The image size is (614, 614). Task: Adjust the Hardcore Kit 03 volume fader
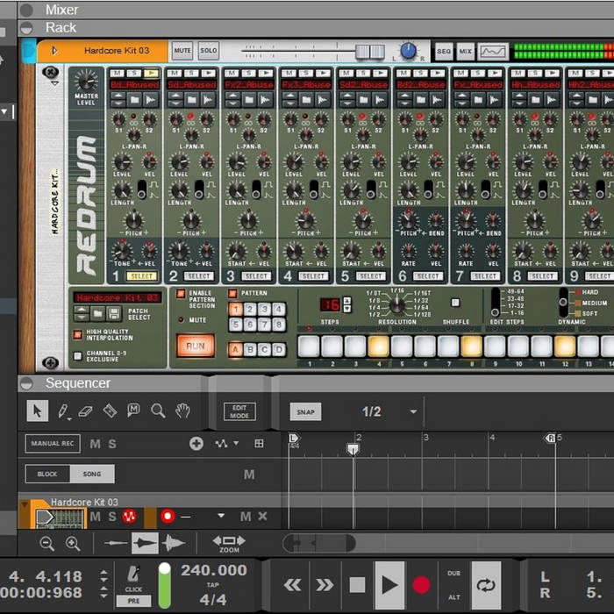368,52
